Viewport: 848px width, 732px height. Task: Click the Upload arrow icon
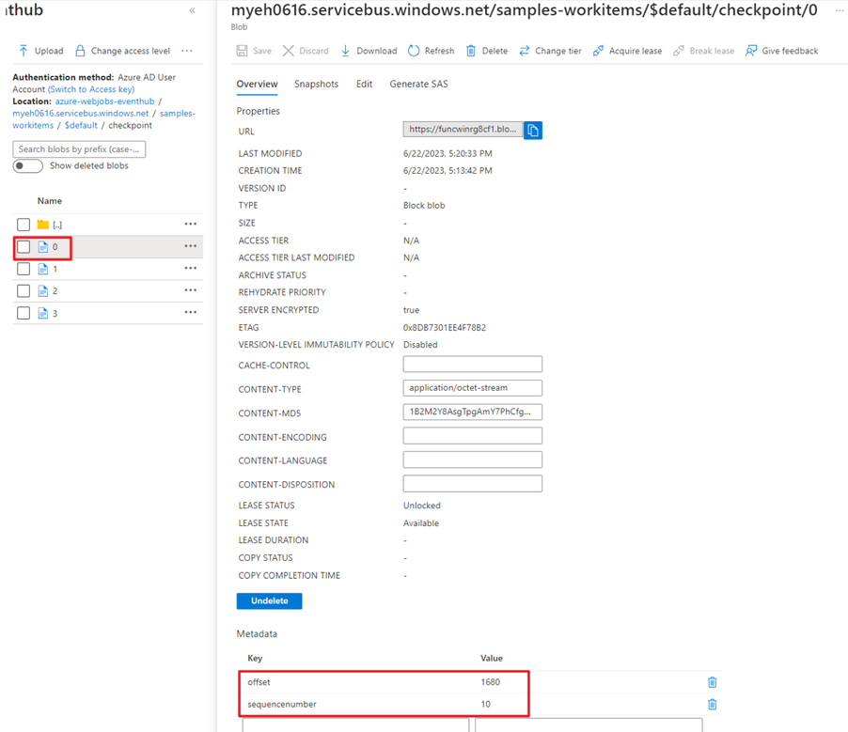pyautogui.click(x=24, y=51)
